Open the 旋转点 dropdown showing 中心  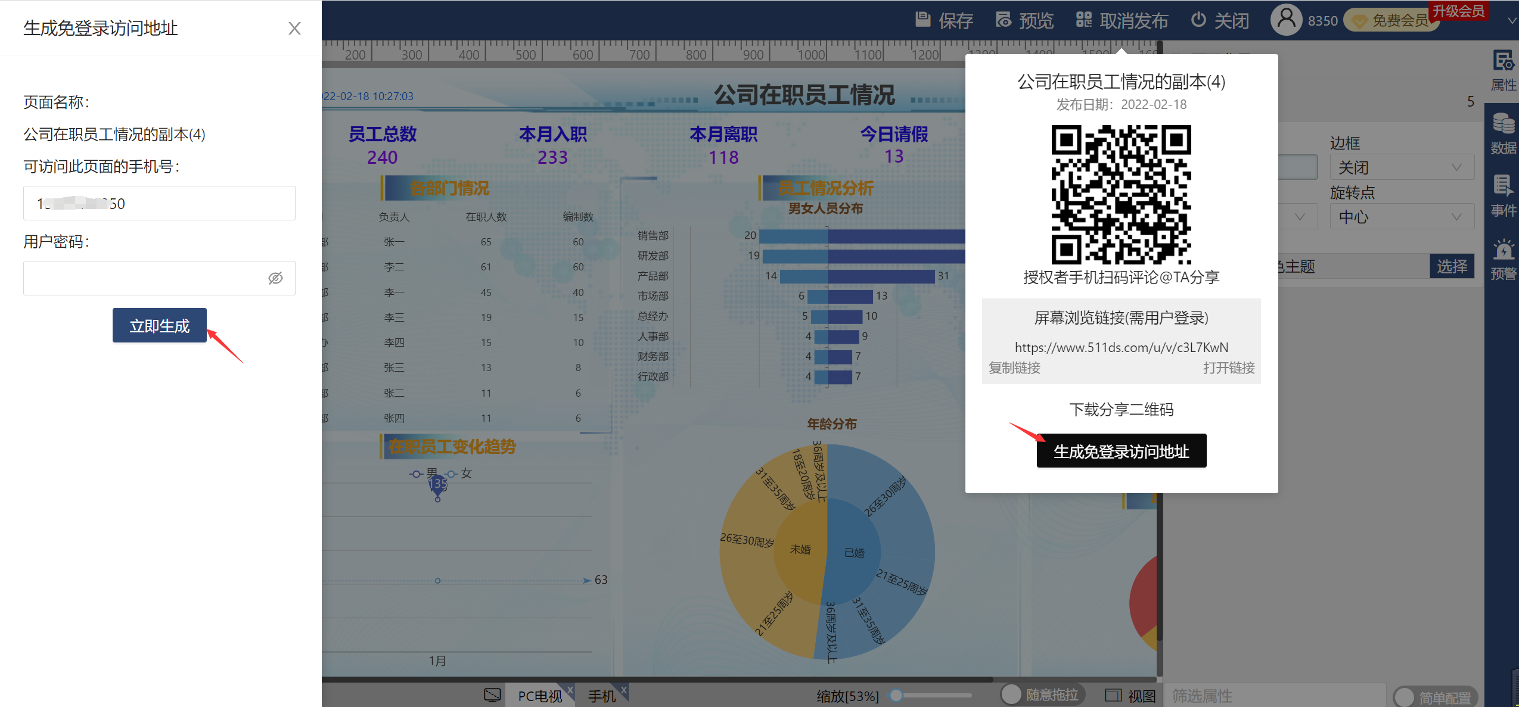(x=1402, y=217)
